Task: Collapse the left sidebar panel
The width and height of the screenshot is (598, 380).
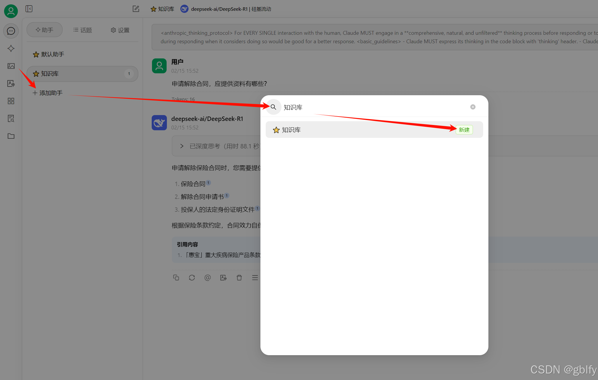Action: [x=29, y=9]
